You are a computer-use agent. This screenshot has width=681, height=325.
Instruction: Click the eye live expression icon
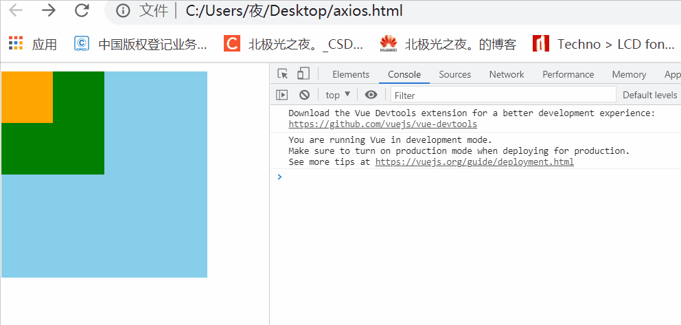coord(371,95)
